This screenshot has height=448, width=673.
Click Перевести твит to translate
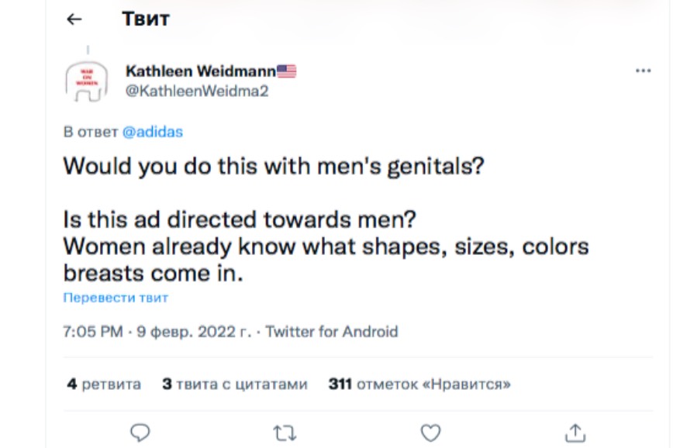click(116, 298)
